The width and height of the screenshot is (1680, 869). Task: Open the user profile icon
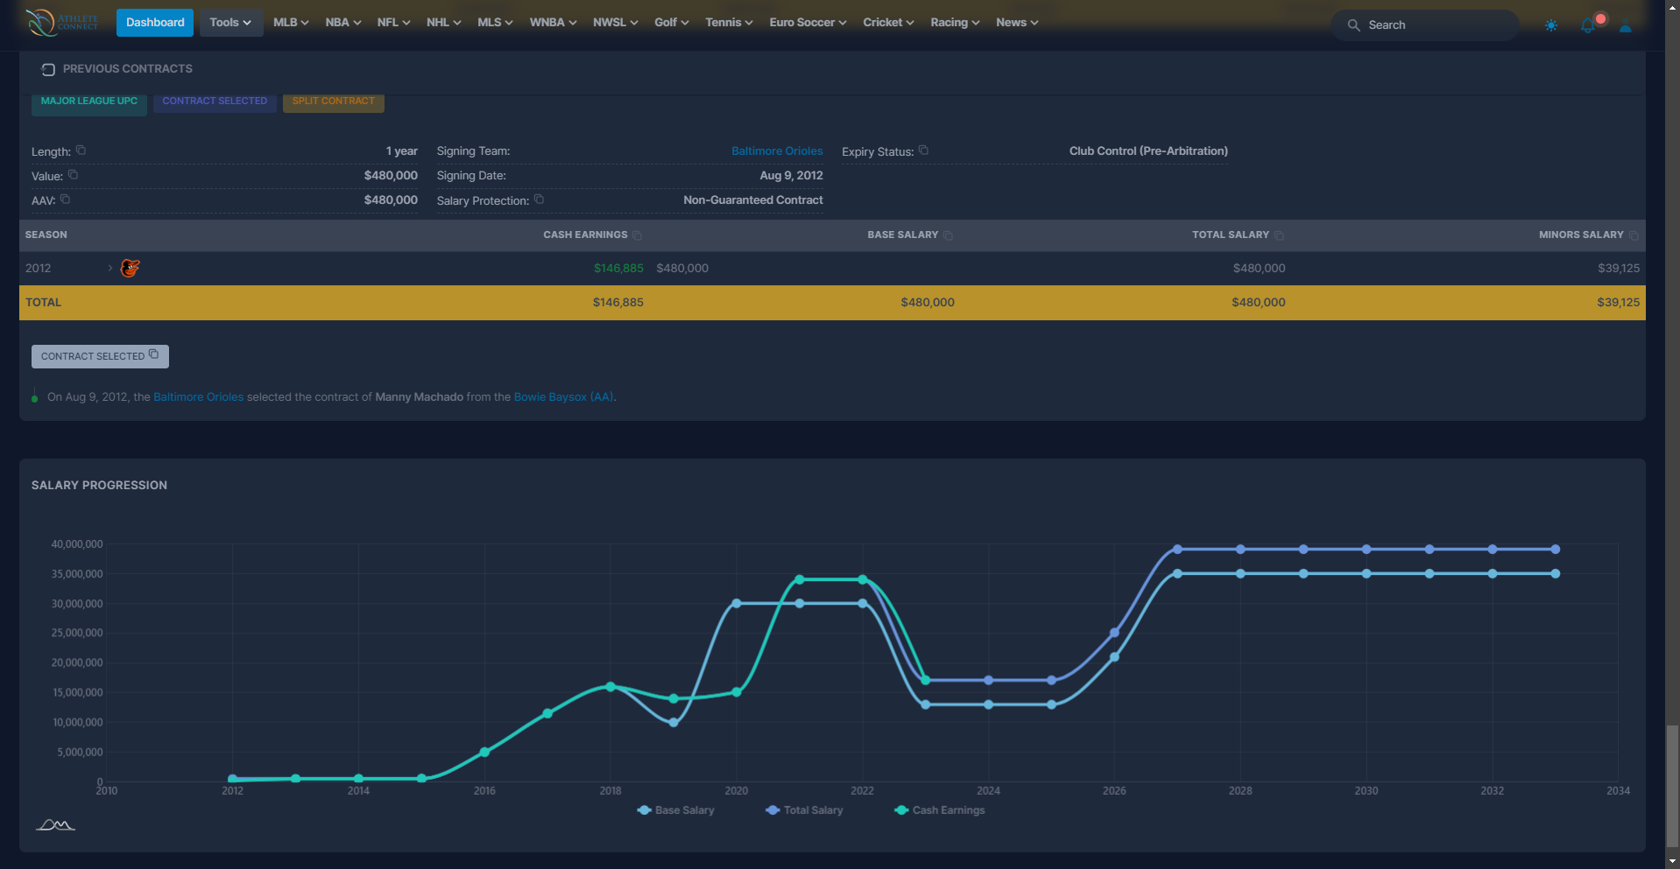pos(1625,26)
